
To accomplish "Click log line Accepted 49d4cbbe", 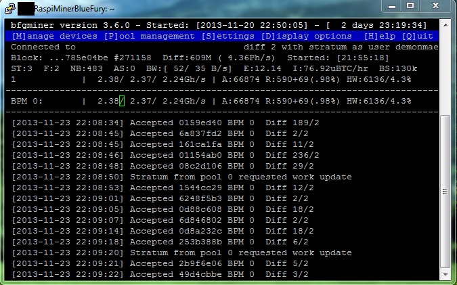I will click(x=160, y=274).
